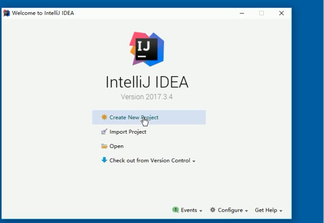Open the Get Help menu
Image resolution: width=324 pixels, height=223 pixels.
click(x=266, y=210)
